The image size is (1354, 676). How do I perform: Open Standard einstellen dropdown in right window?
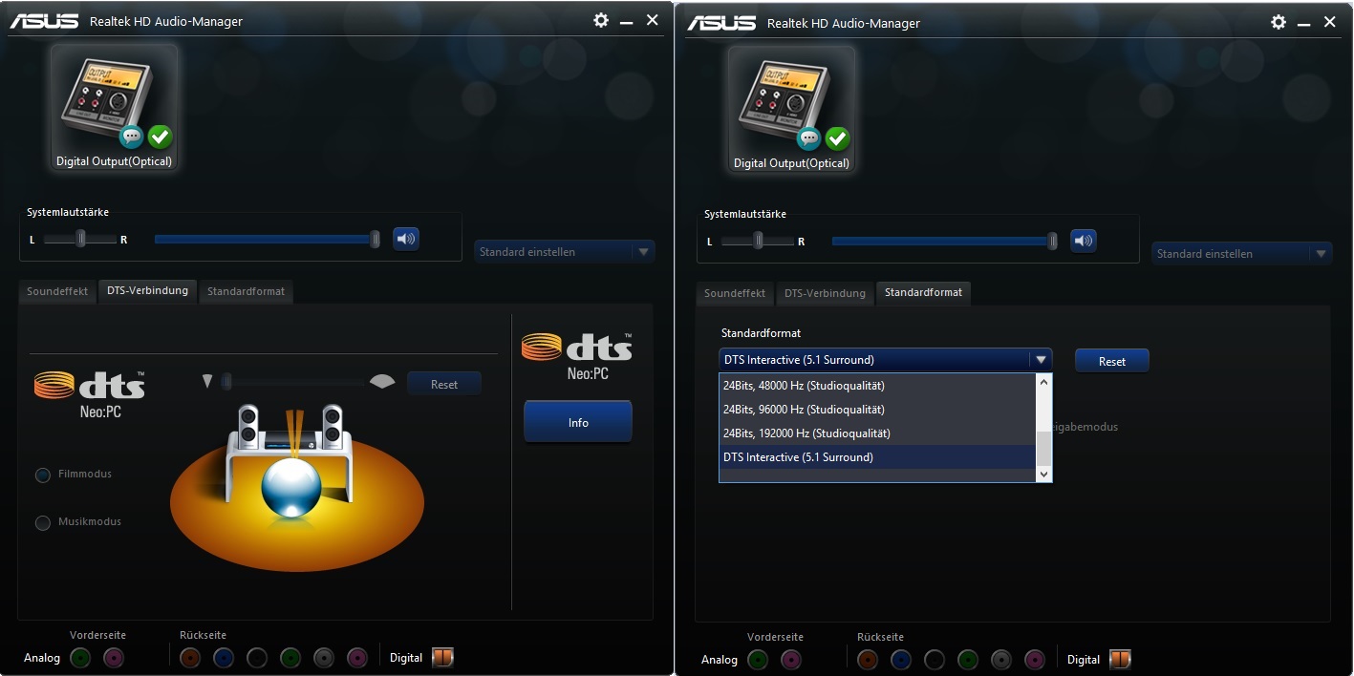1242,254
